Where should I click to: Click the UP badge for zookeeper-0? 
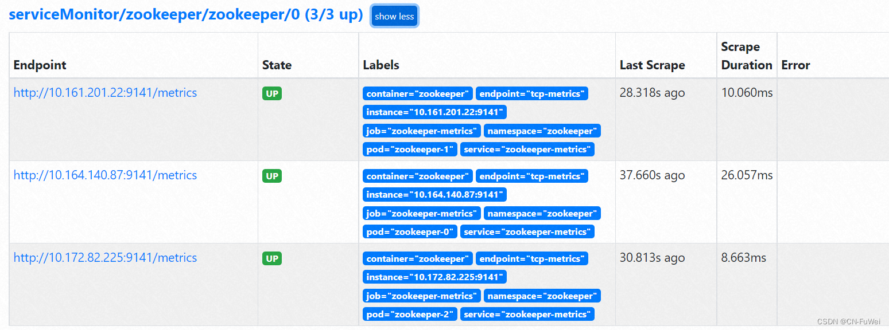pos(271,176)
